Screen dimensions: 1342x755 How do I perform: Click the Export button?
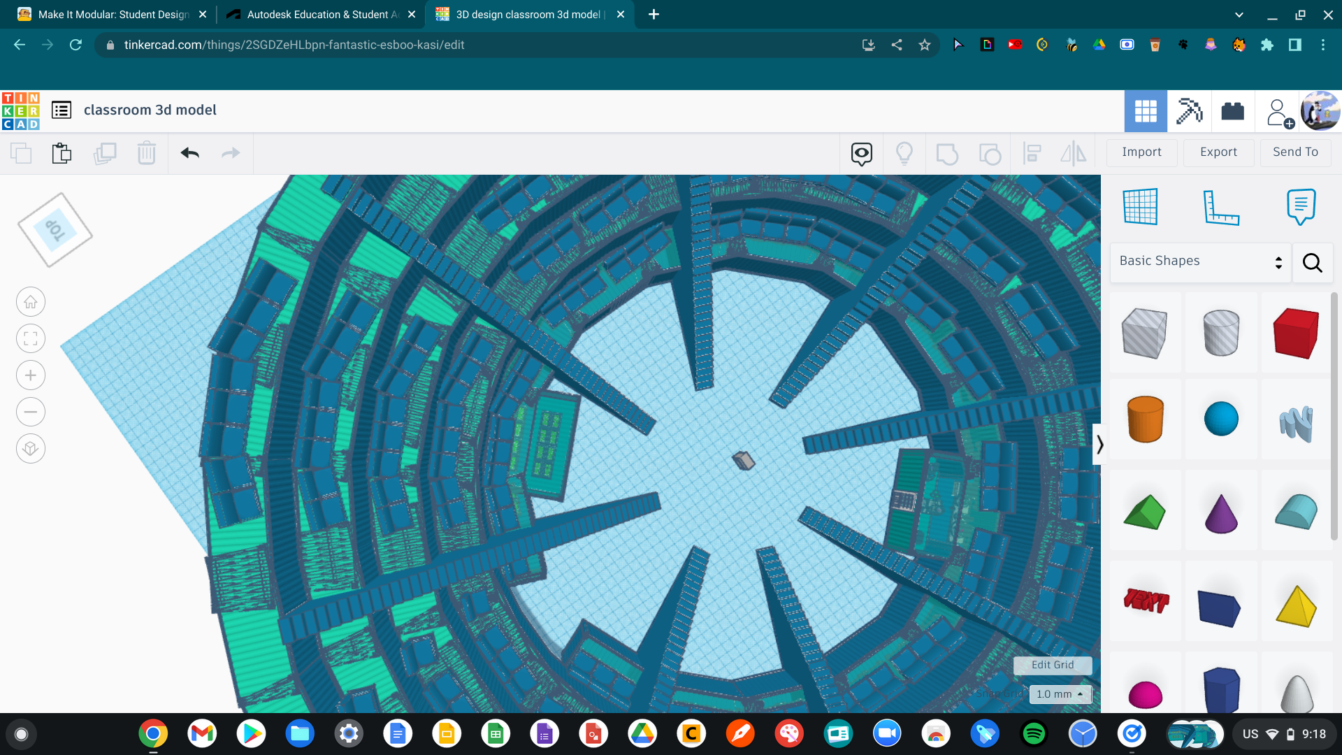click(1218, 152)
